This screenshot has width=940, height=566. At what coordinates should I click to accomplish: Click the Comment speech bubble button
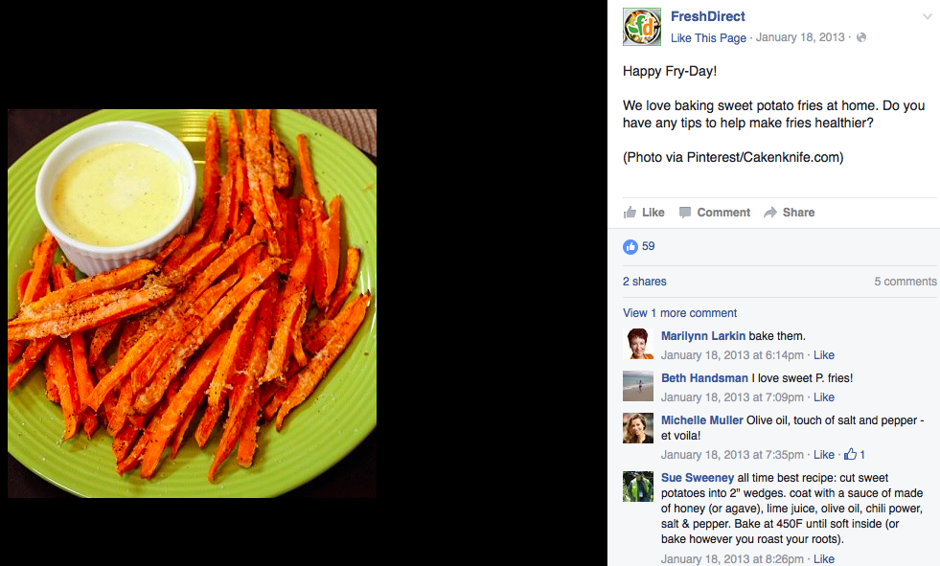[x=715, y=212]
